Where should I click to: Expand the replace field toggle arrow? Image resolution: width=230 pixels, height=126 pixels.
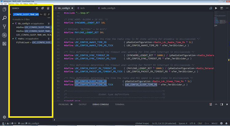[11, 14]
